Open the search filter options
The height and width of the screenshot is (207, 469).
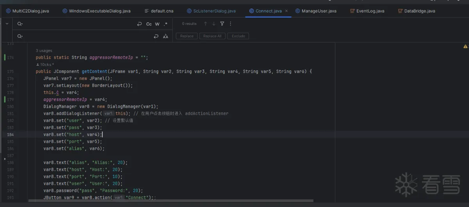tap(222, 24)
